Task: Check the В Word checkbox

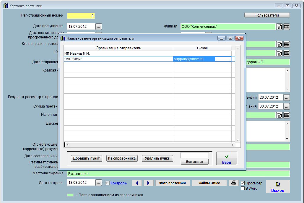Action: pos(243,189)
